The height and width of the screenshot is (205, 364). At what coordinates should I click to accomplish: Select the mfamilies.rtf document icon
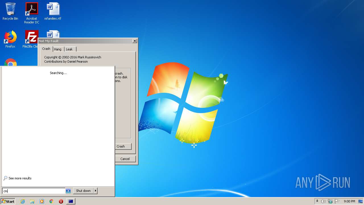pyautogui.click(x=53, y=11)
